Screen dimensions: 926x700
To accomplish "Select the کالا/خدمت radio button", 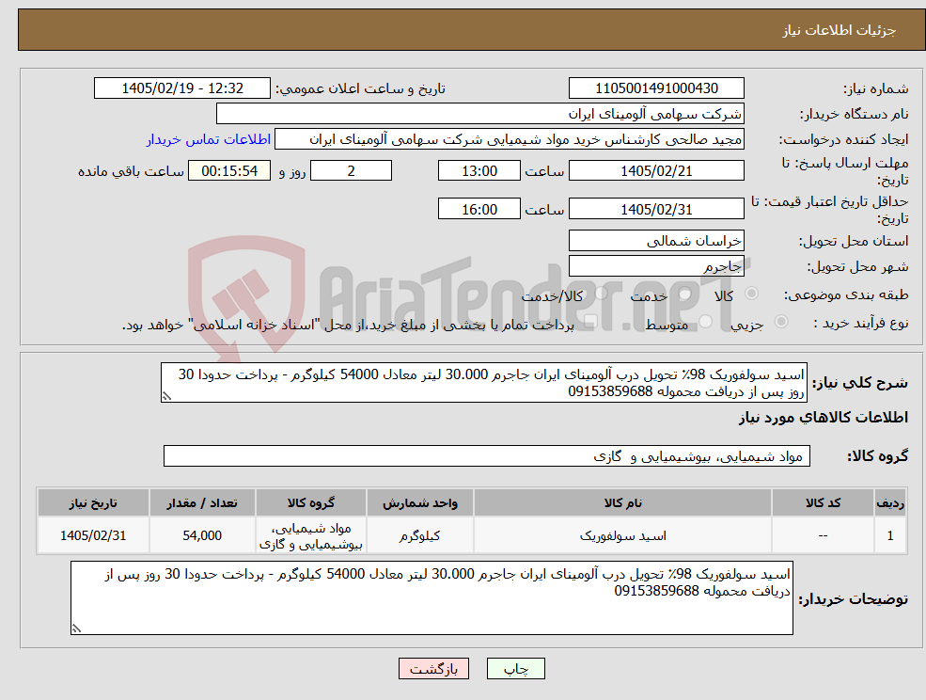I will [x=601, y=294].
